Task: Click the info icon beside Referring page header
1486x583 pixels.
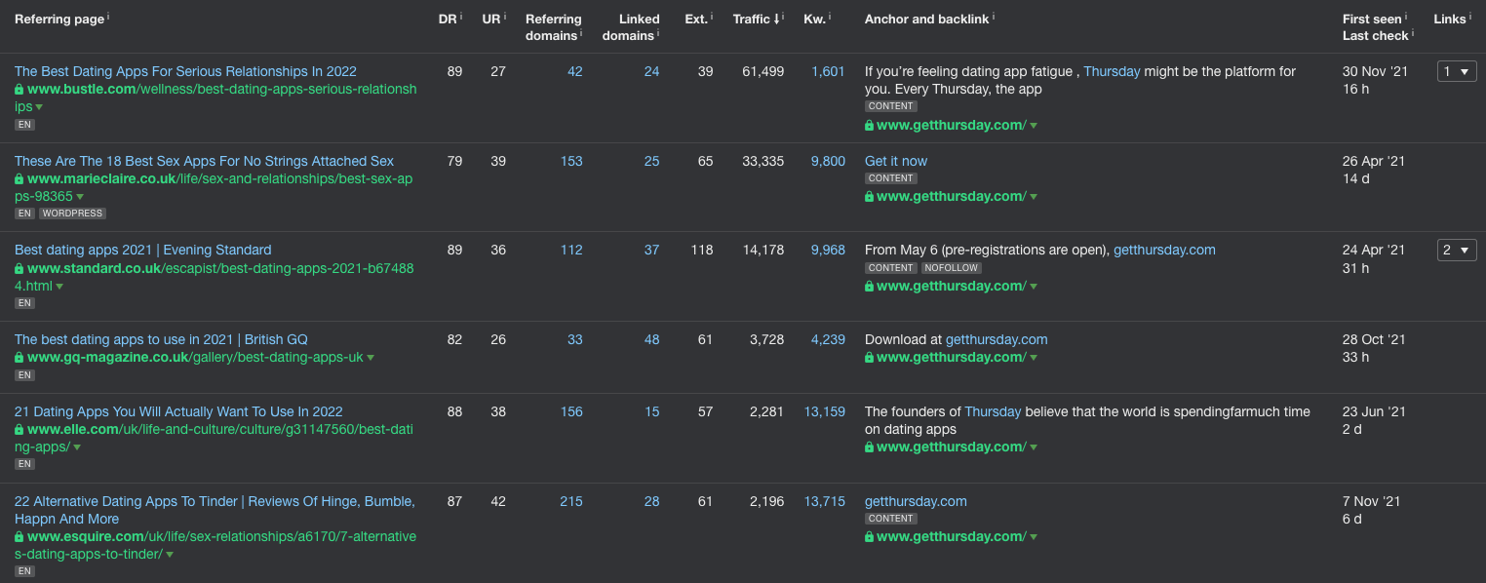Action: click(x=108, y=17)
